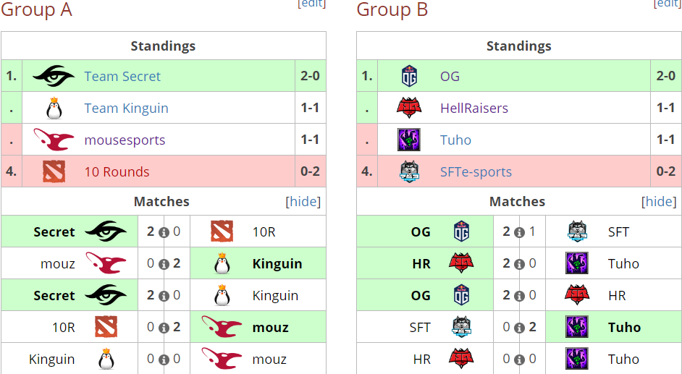Collapse Group B matches using hide link
The image size is (682, 374).
point(659,202)
